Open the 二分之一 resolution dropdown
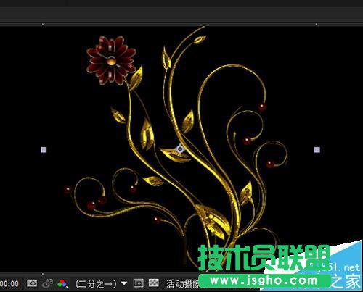Image resolution: width=363 pixels, height=292 pixels. (101, 283)
